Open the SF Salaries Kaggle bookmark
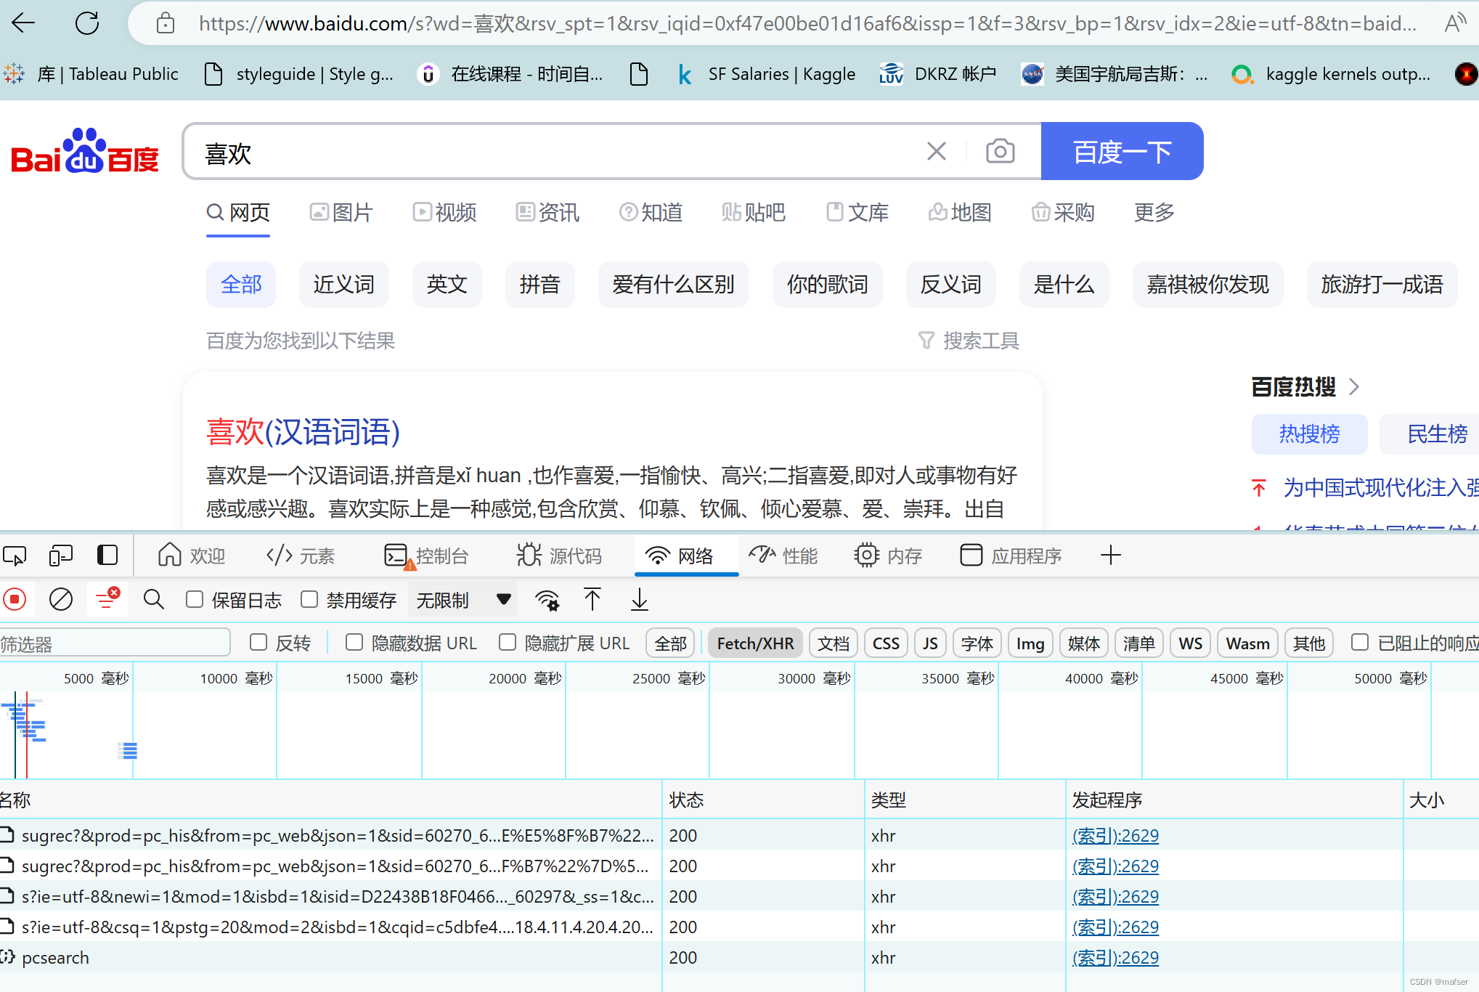The height and width of the screenshot is (992, 1479). pos(766,74)
